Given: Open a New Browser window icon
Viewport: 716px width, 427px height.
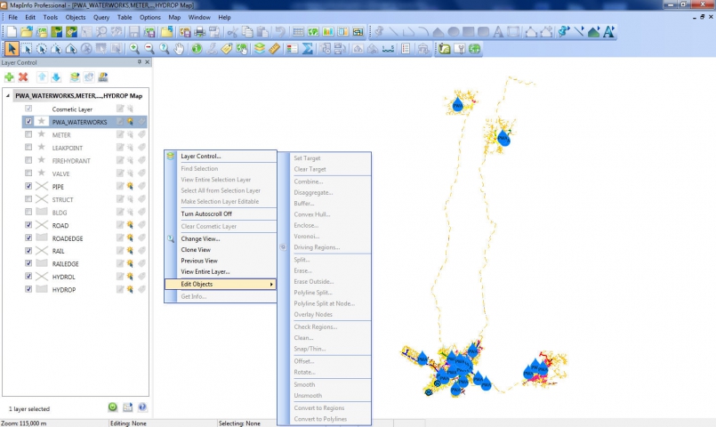Looking at the screenshot, I should [x=298, y=31].
